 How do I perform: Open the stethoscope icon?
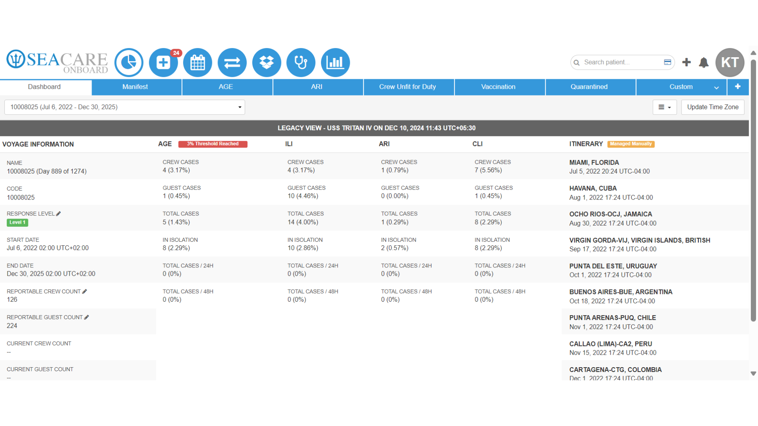(x=301, y=62)
